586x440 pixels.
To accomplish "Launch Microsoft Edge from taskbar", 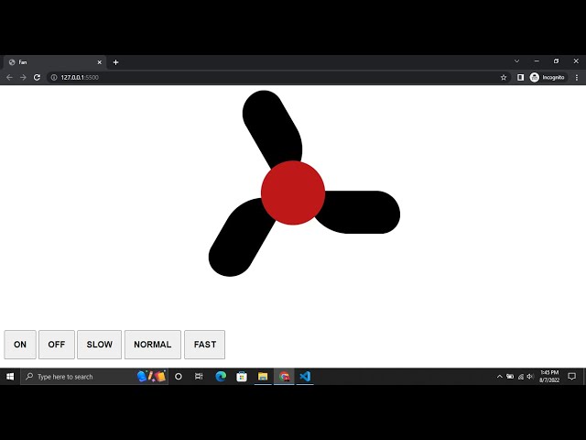I will pos(221,377).
